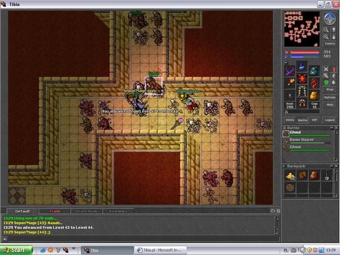The image size is (340, 255).
Task: Select the ring equipment slot
Action: [290, 95]
